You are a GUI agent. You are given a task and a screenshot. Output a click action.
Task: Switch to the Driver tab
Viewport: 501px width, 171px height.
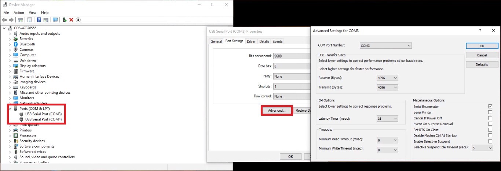(x=251, y=41)
